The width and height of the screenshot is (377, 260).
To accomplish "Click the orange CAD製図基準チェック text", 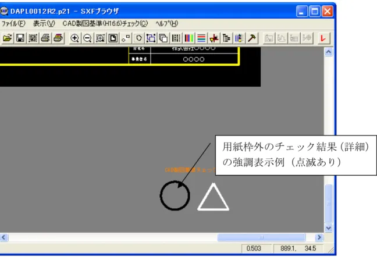I will pyautogui.click(x=190, y=170).
